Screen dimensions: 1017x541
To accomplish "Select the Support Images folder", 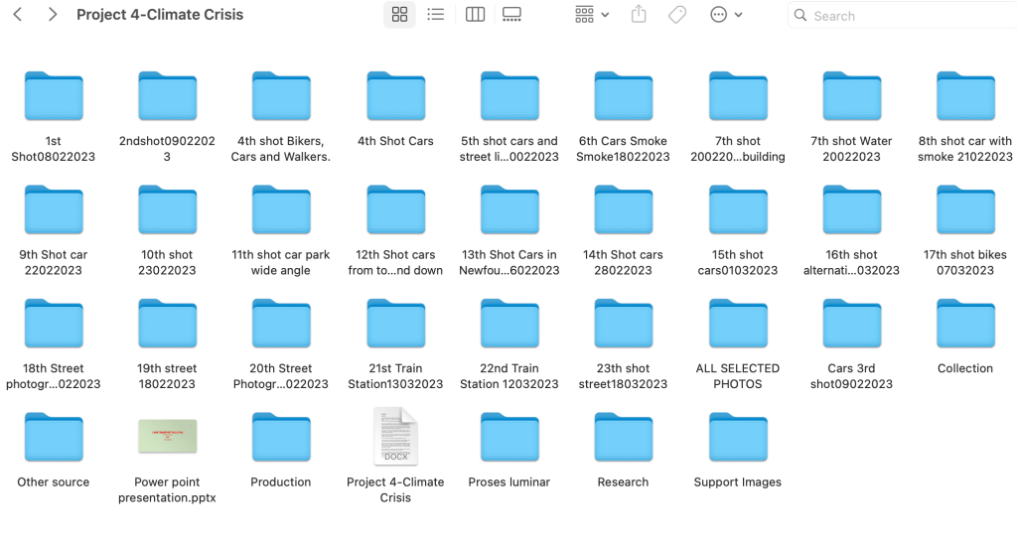I will pyautogui.click(x=737, y=438).
